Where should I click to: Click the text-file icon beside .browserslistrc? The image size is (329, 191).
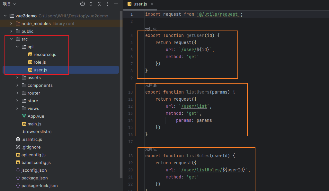pos(18,132)
